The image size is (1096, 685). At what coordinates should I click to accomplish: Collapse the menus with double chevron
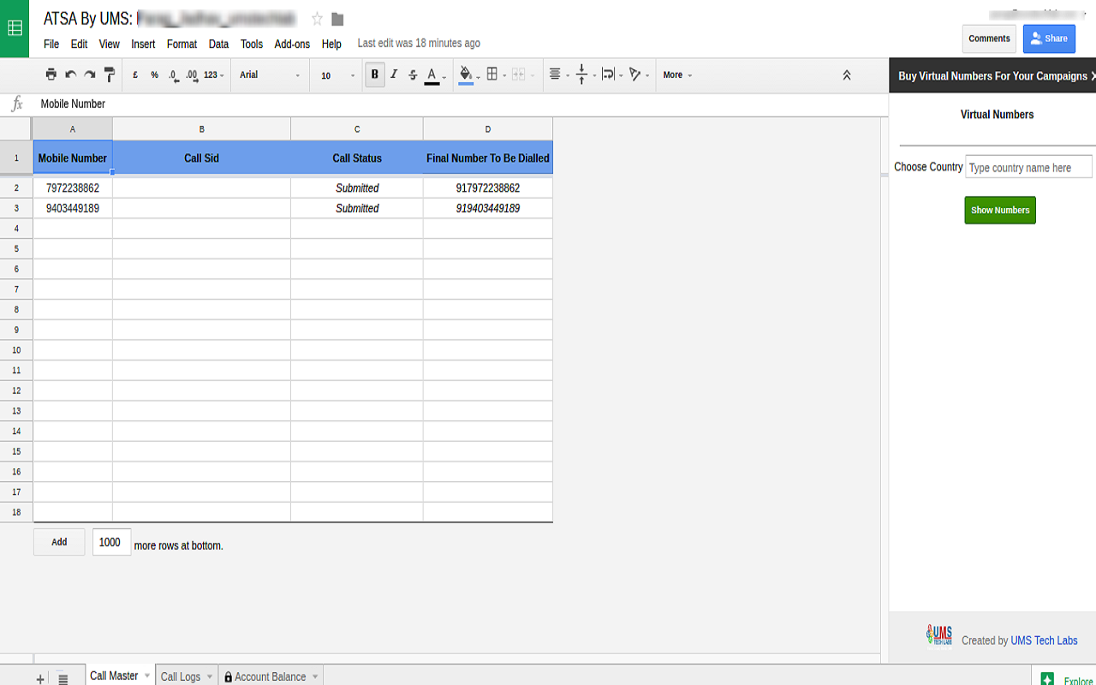tap(847, 75)
